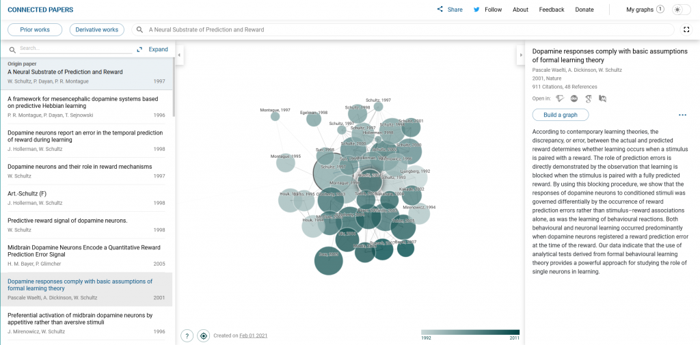Open paper in Google Scholar icon
Screen dimensions: 700x345
click(x=588, y=98)
